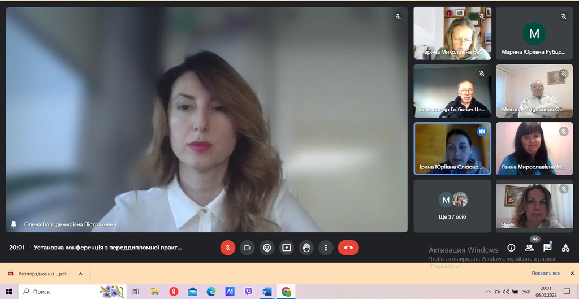Viewport: 579px width, 299px height.
Task: Select Ірина Юріївна Слюсар's video tile
Action: 452,148
